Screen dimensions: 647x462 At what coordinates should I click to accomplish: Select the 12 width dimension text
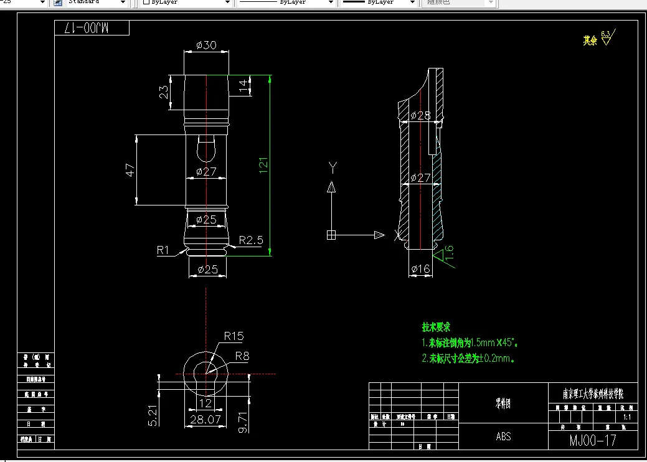[205, 403]
